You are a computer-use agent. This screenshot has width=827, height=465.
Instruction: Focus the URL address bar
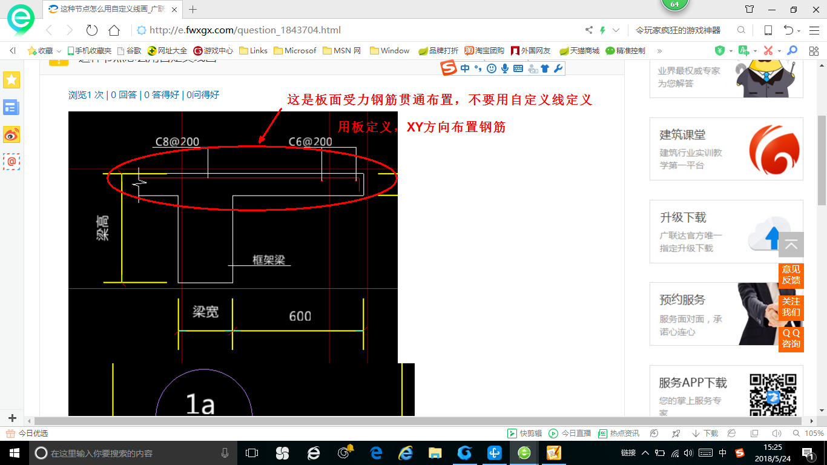coord(357,30)
